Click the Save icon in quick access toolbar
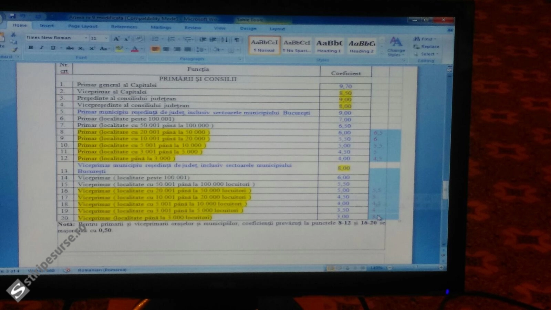The height and width of the screenshot is (310, 551). click(12, 16)
